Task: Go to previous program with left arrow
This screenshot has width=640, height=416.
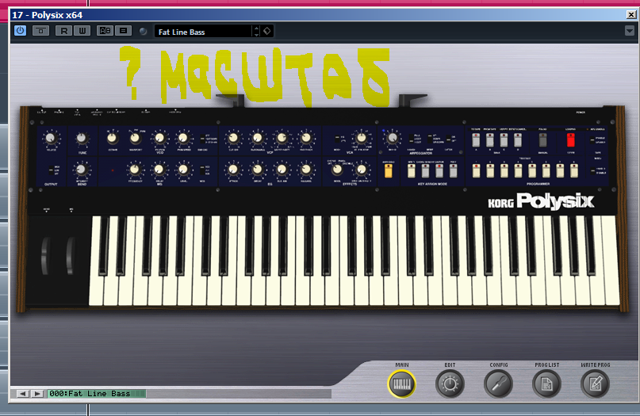Action: pos(22,394)
